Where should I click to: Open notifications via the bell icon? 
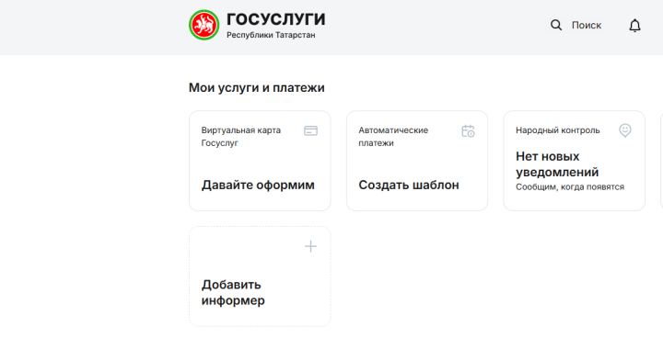(634, 26)
